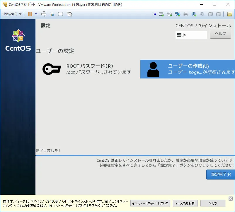This screenshot has height=212, width=235.
Task: Click the first sound card device icon
Action: point(194,14)
